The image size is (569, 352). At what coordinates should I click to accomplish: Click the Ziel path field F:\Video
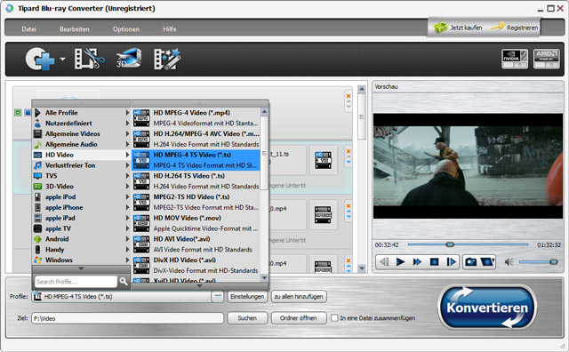[x=127, y=318]
